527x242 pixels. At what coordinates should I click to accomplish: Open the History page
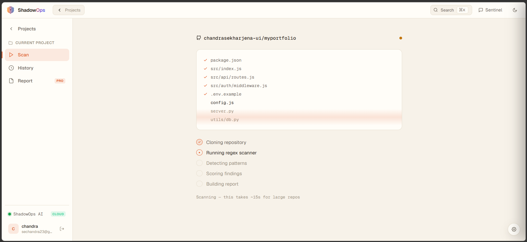pyautogui.click(x=37, y=68)
